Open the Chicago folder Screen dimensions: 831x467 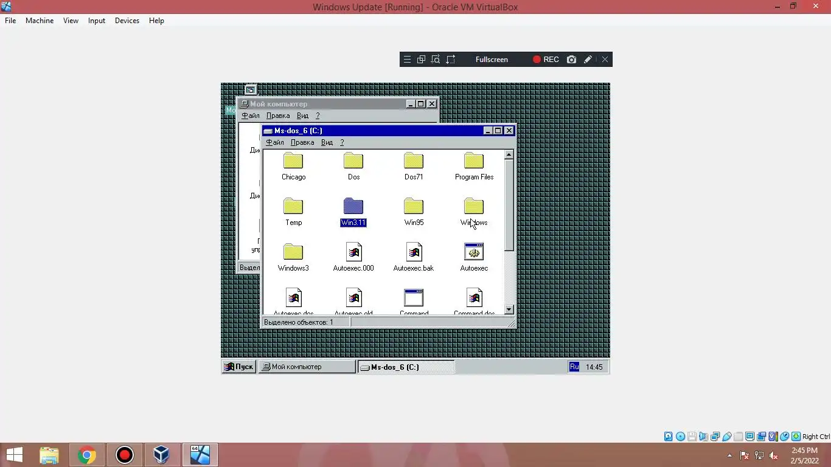293,166
